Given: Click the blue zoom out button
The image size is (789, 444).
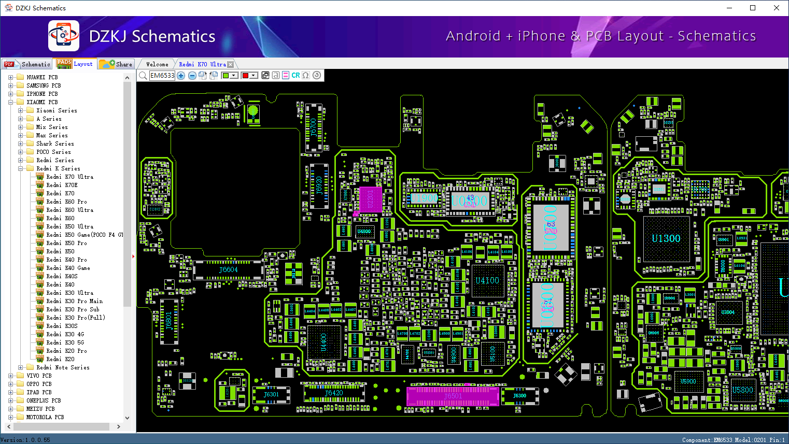Looking at the screenshot, I should click(x=192, y=76).
